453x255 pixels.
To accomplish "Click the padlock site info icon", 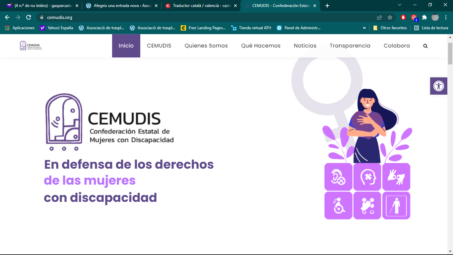I will (x=42, y=17).
